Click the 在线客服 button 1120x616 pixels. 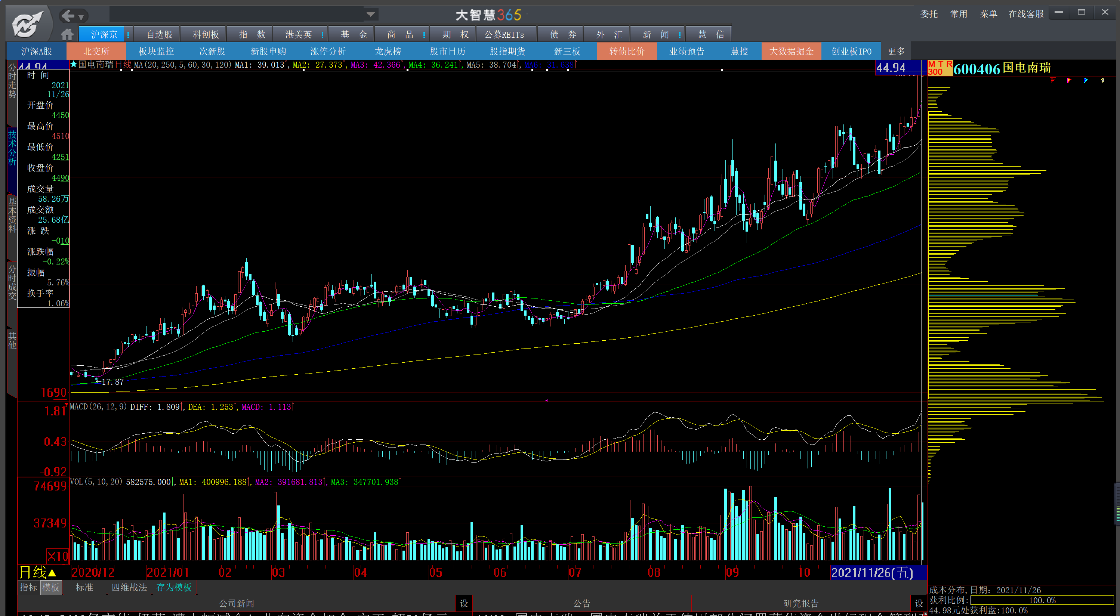pos(1026,14)
